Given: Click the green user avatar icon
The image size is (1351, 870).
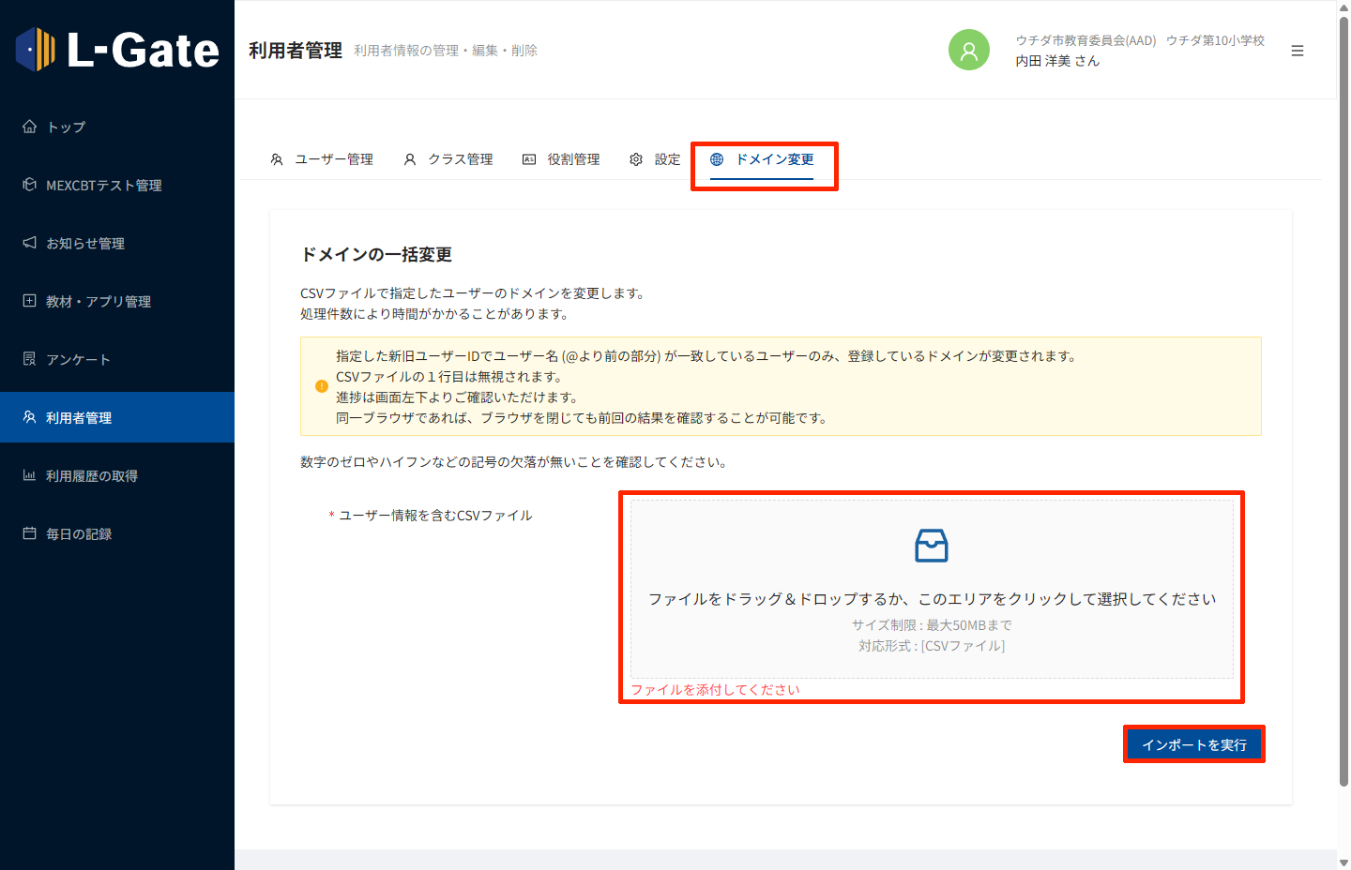Looking at the screenshot, I should click(x=968, y=51).
